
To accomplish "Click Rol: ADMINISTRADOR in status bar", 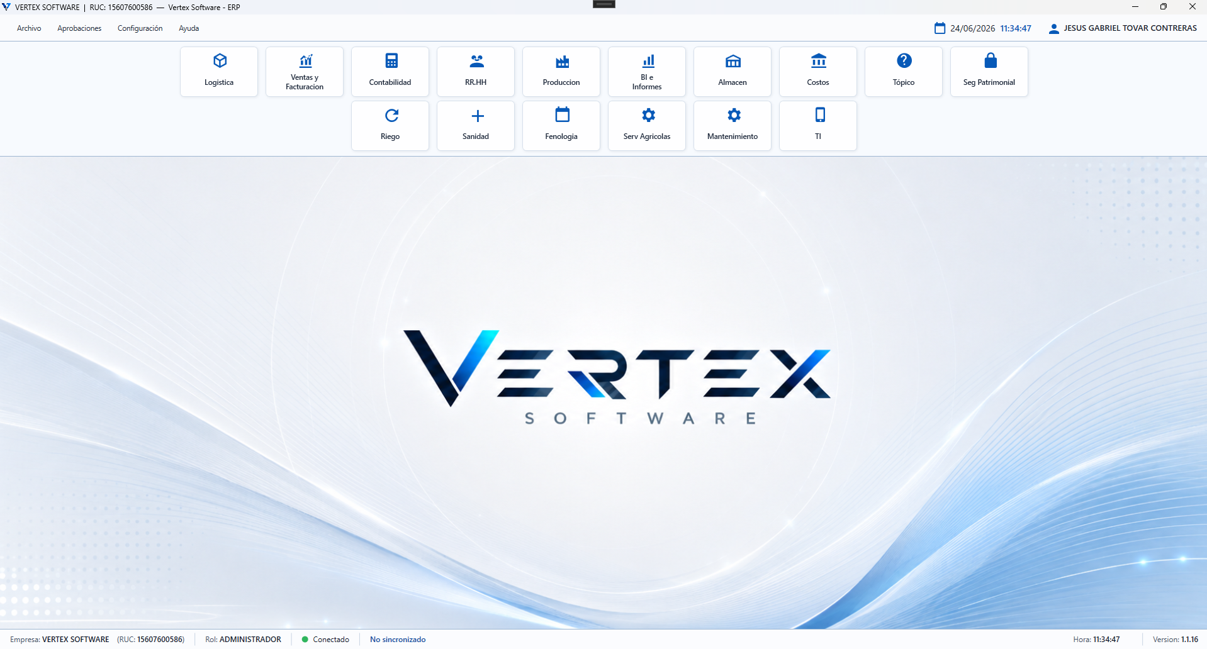I will click(243, 640).
